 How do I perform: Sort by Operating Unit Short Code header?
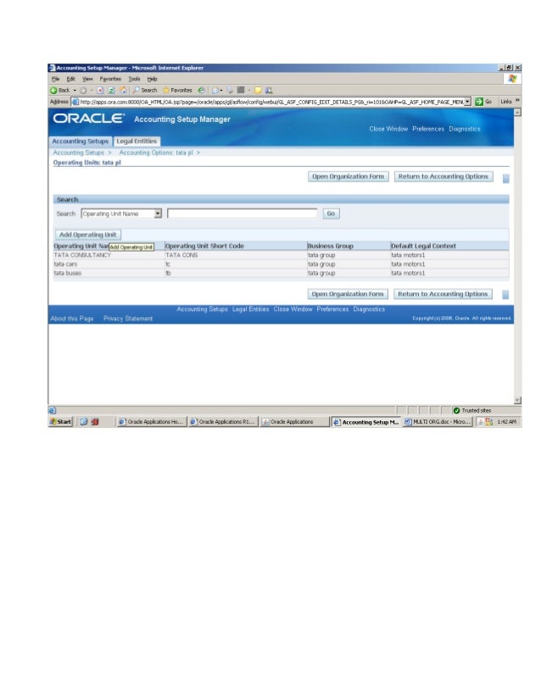pos(204,246)
